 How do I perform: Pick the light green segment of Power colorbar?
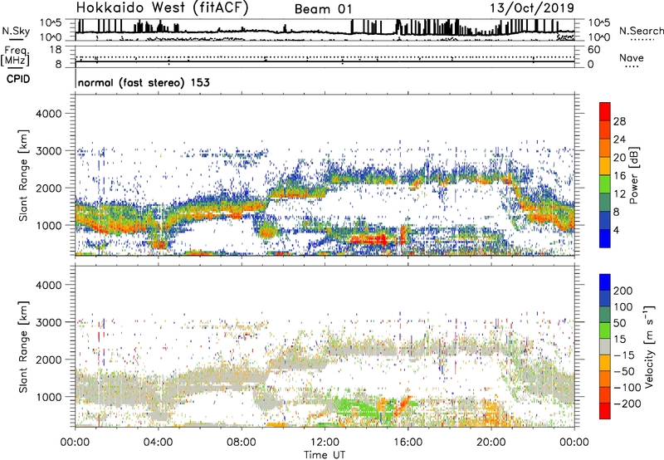pos(605,184)
